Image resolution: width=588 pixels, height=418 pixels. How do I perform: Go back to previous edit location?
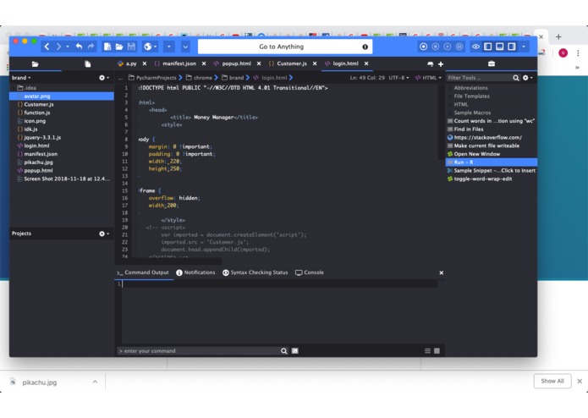pyautogui.click(x=47, y=47)
